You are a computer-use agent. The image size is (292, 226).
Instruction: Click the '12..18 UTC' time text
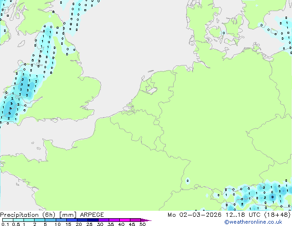(243, 215)
